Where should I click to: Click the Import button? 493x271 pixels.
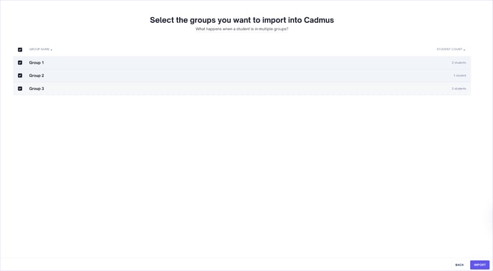coord(480,265)
